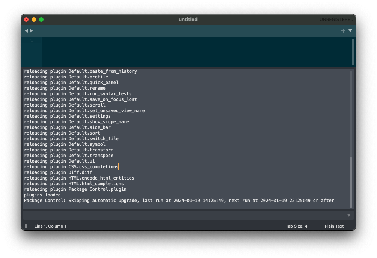Focus the console command input field

(184, 215)
